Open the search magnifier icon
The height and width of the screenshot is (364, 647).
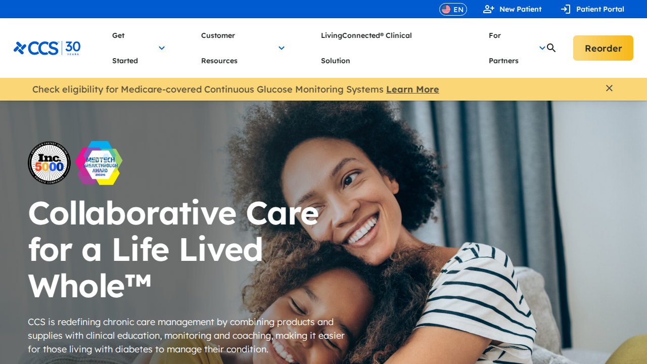551,48
